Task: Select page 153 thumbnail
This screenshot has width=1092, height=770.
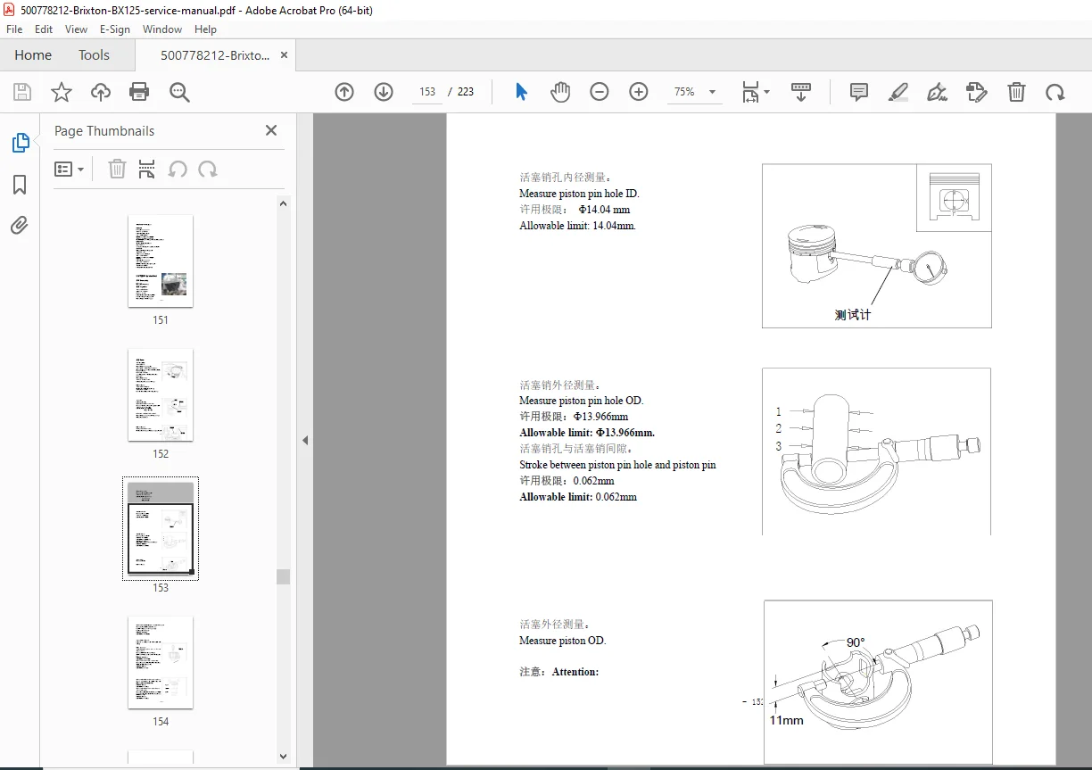Action: point(161,528)
